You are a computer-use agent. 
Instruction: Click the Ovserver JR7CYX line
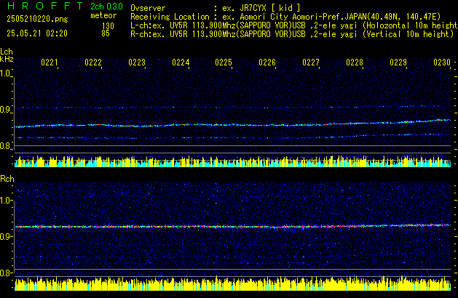pos(216,8)
